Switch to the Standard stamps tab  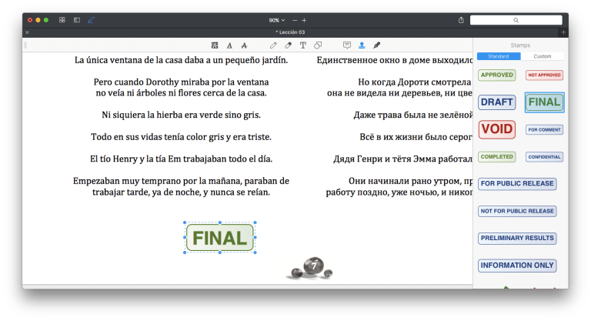tap(499, 56)
